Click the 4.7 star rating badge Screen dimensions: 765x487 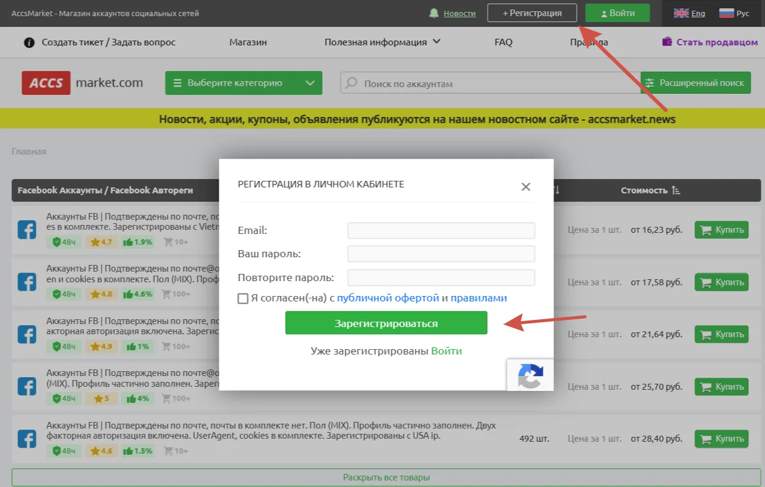(101, 242)
